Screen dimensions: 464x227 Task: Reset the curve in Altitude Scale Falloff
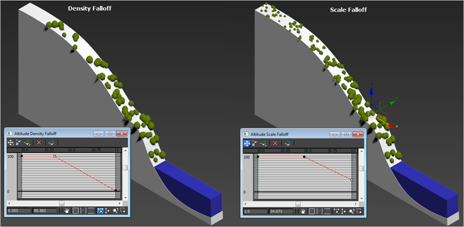(287, 143)
